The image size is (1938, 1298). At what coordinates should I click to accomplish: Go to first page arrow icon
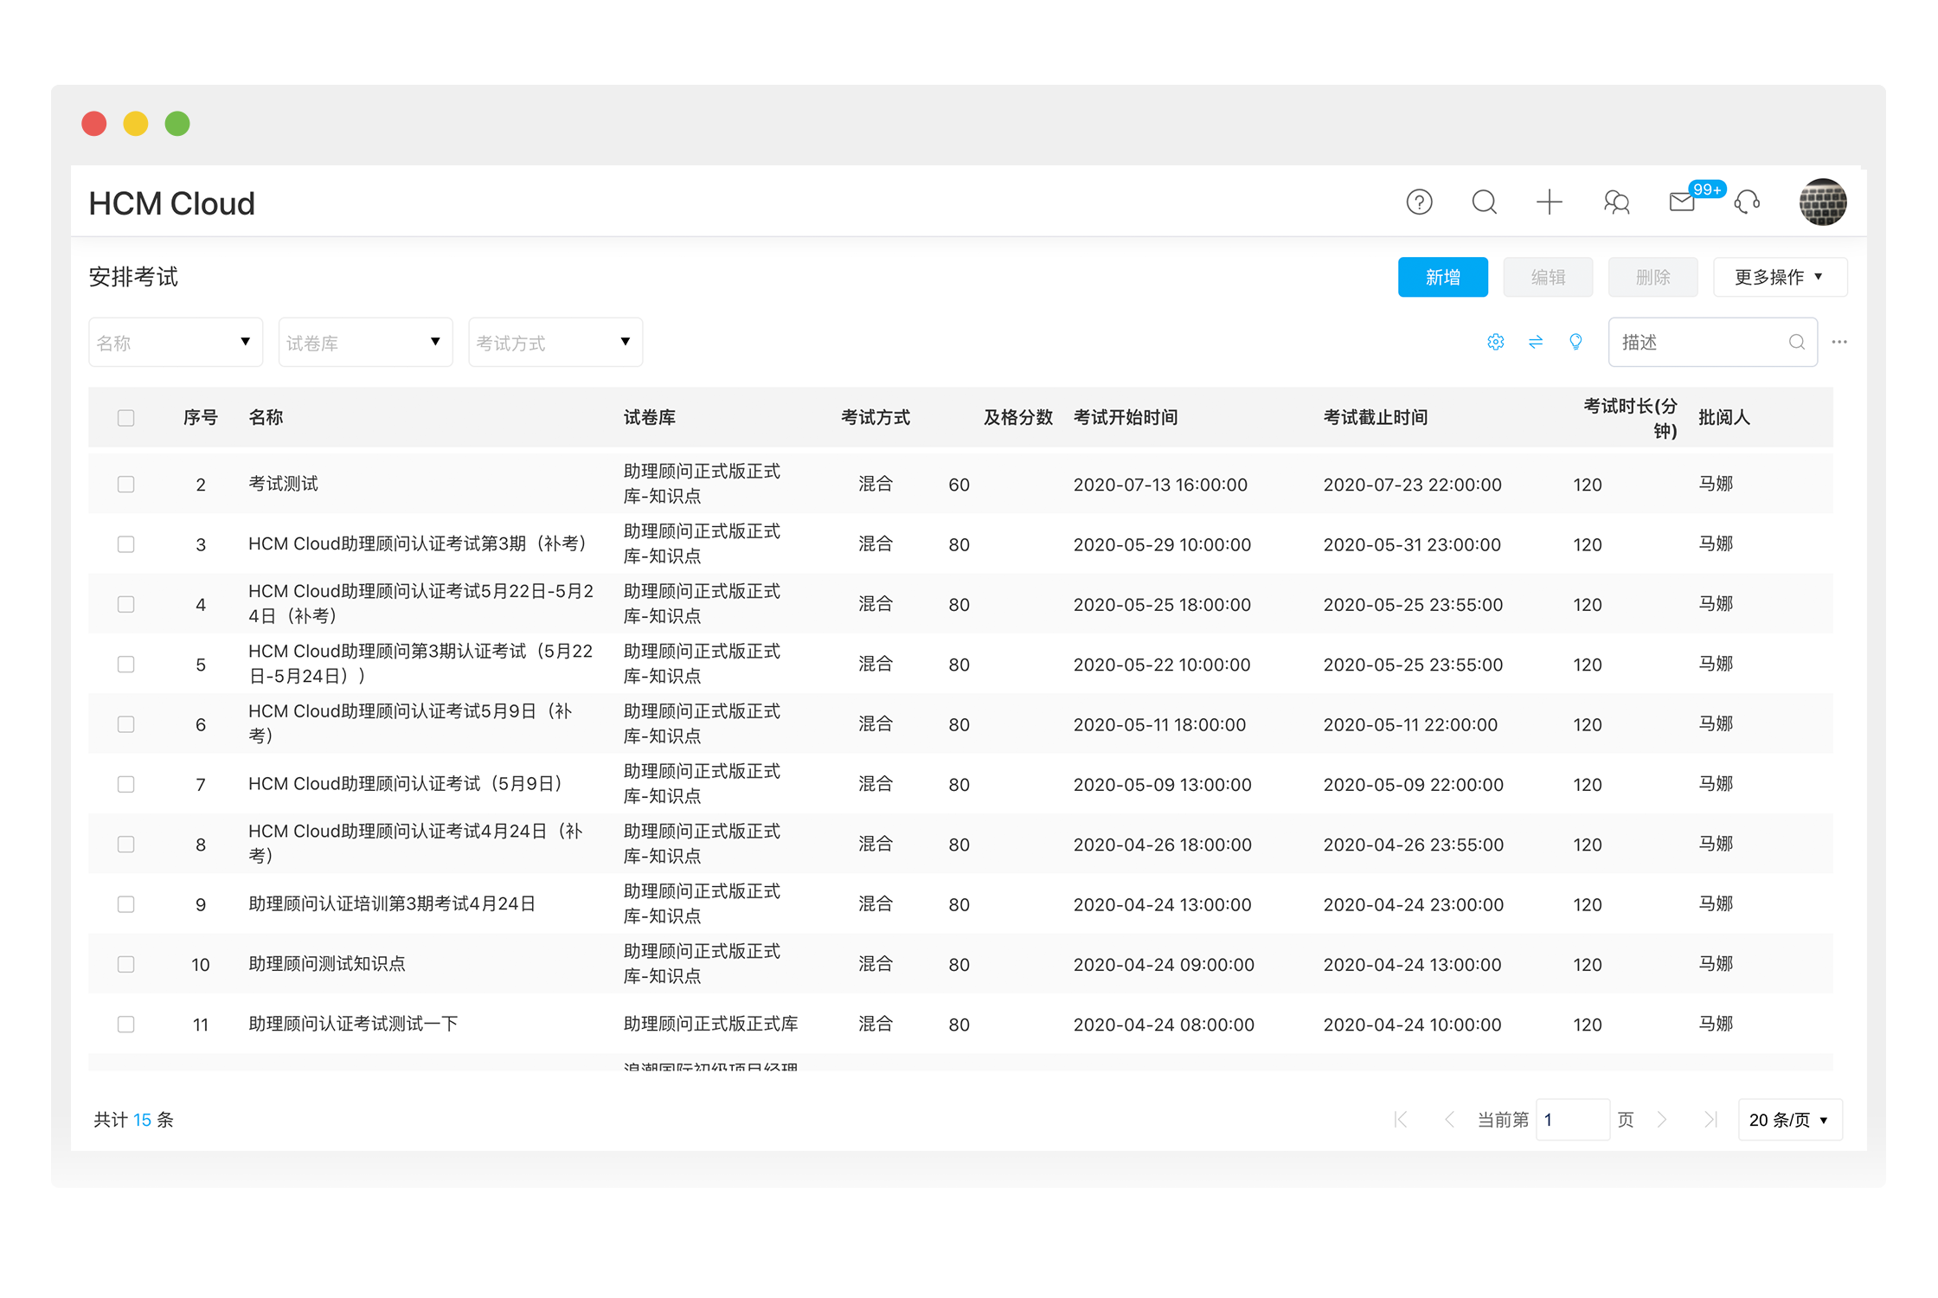(x=1401, y=1120)
